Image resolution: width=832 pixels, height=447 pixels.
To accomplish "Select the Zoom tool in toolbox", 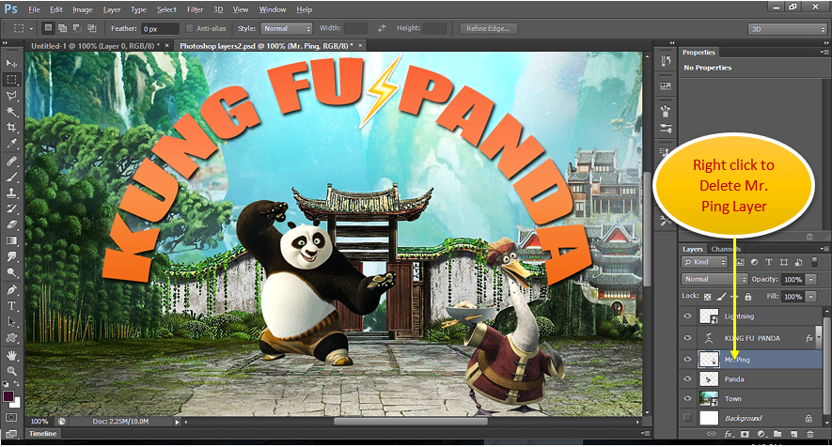I will (12, 372).
